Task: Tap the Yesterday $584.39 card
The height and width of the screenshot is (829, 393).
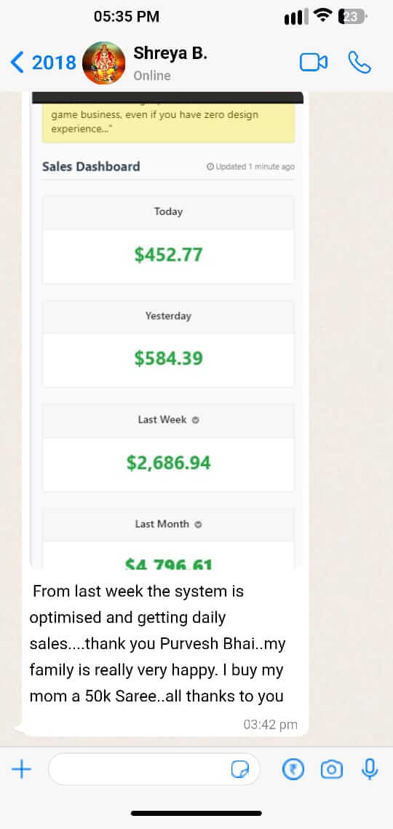Action: pos(168,344)
